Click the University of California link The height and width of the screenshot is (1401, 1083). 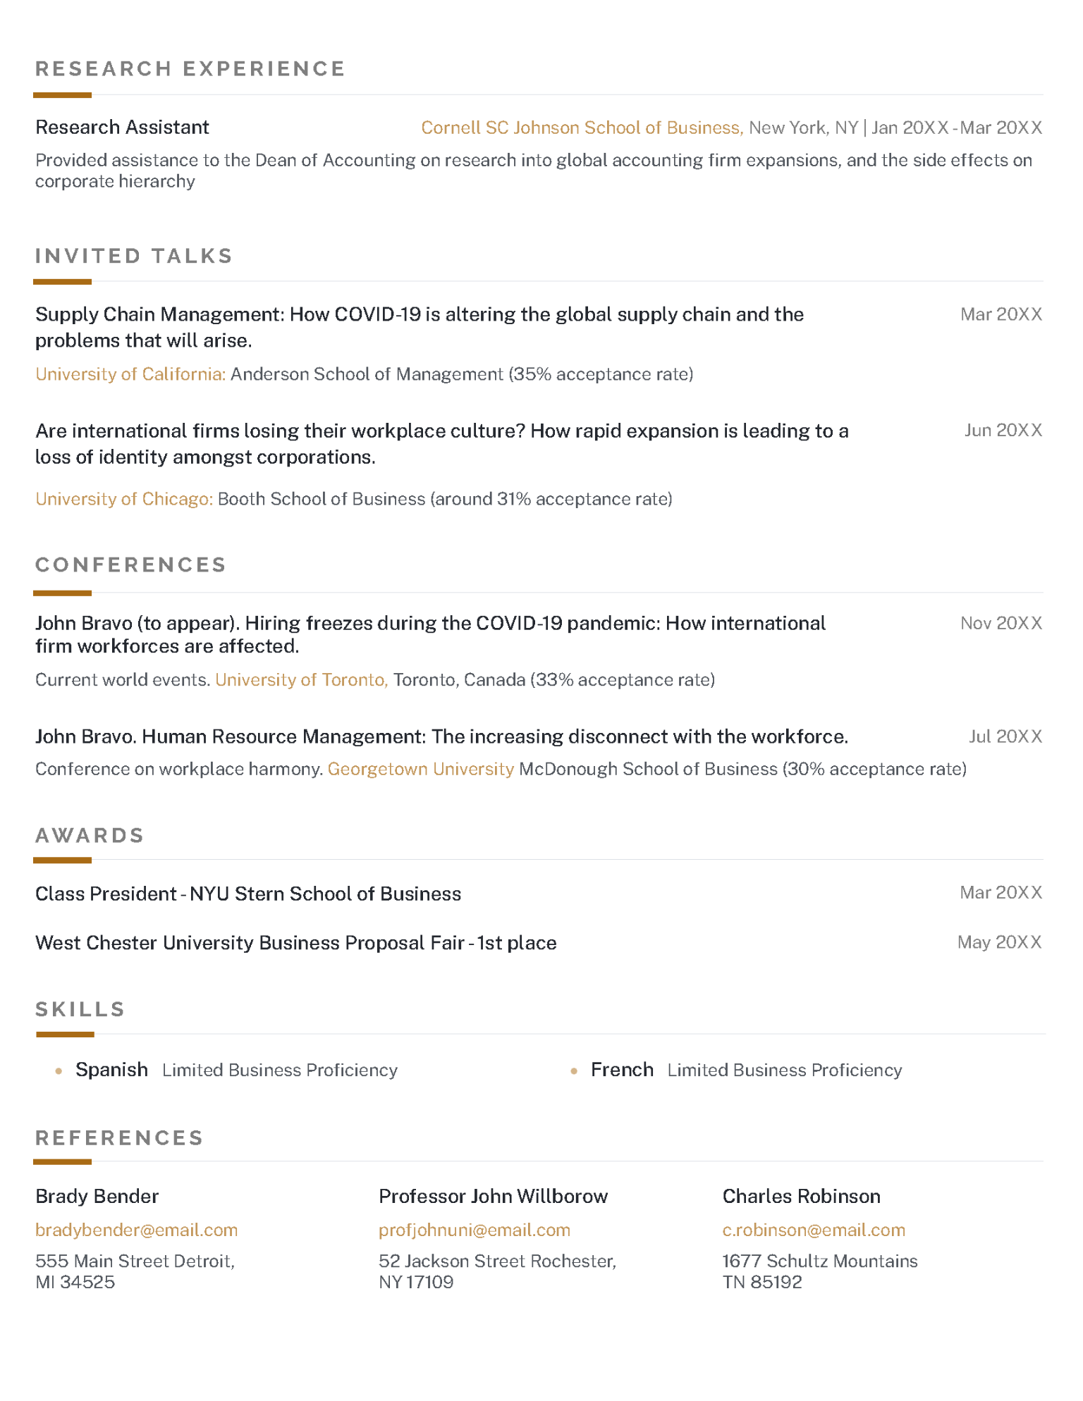[130, 374]
